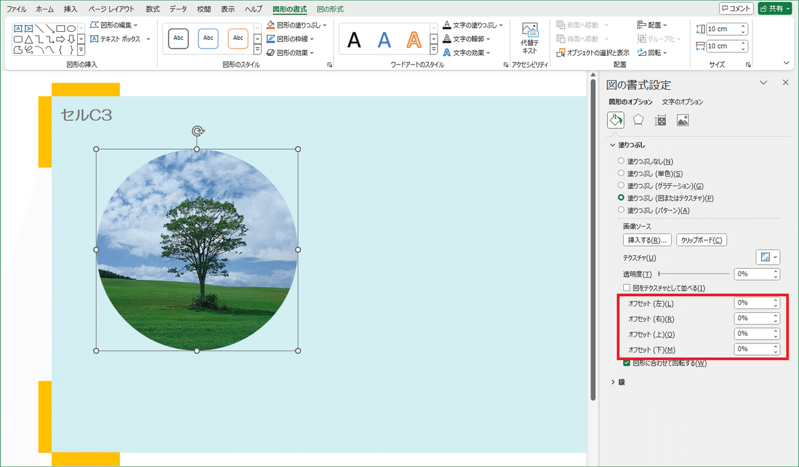Switch to the ページ レイアウト tab
This screenshot has height=467, width=799.
[x=111, y=9]
